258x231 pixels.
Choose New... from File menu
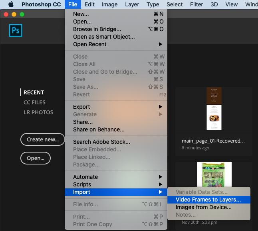(116, 14)
